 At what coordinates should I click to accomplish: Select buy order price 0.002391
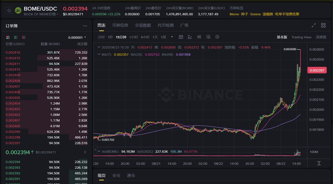[x=13, y=179]
